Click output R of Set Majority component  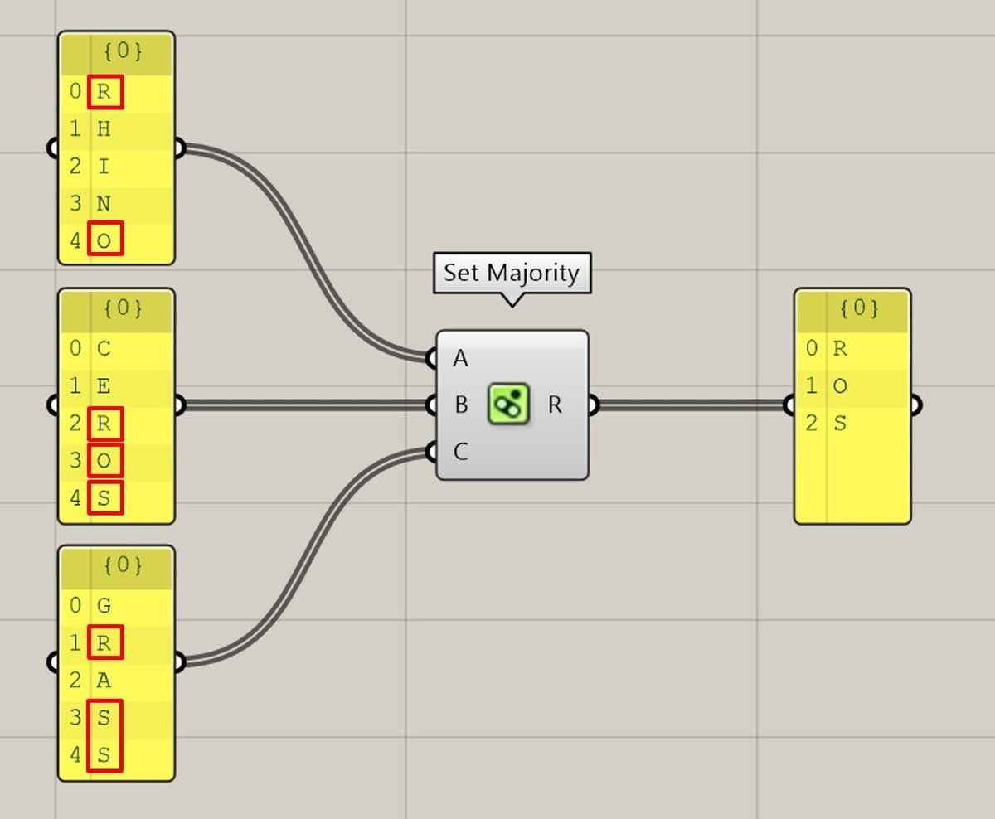tap(555, 405)
